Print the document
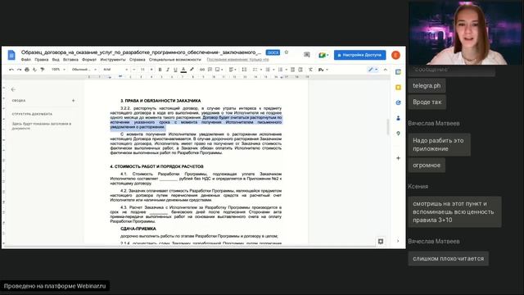The width and height of the screenshot is (524, 295). (27, 70)
